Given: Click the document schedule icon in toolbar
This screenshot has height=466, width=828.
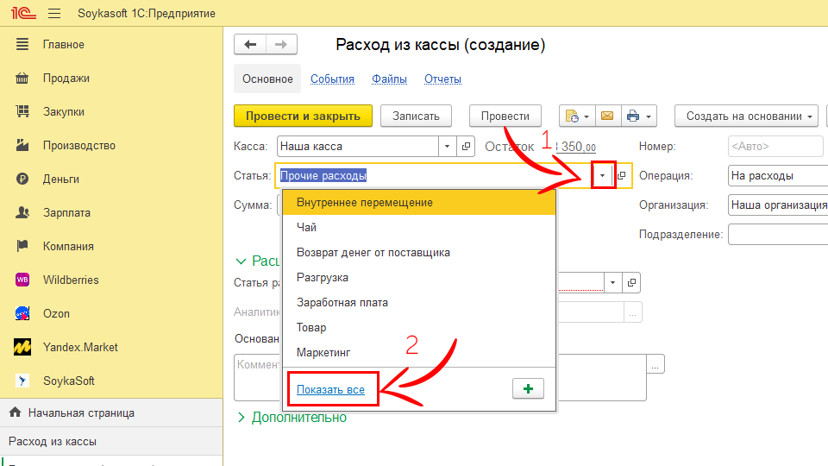Looking at the screenshot, I should coord(571,116).
